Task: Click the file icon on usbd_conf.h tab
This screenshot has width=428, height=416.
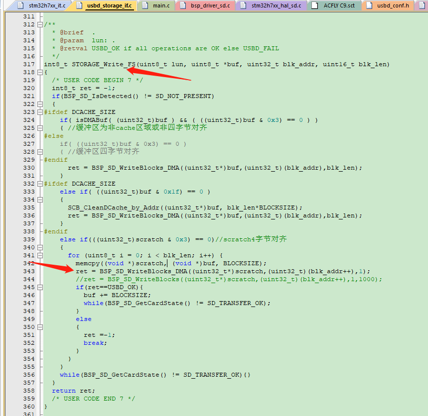Action: (369, 5)
